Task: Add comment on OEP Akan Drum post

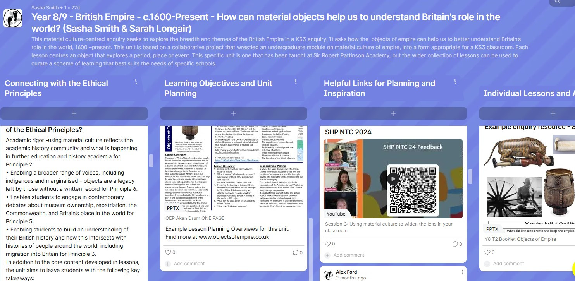Action: click(189, 264)
